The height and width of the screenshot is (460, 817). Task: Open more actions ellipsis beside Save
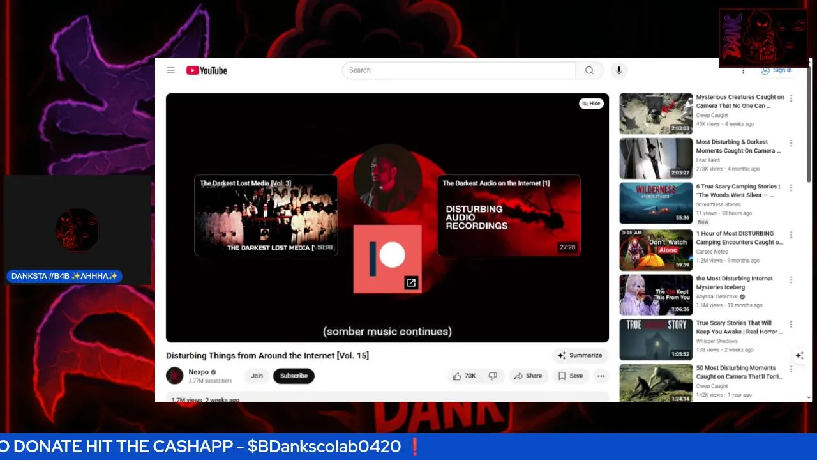tap(601, 376)
